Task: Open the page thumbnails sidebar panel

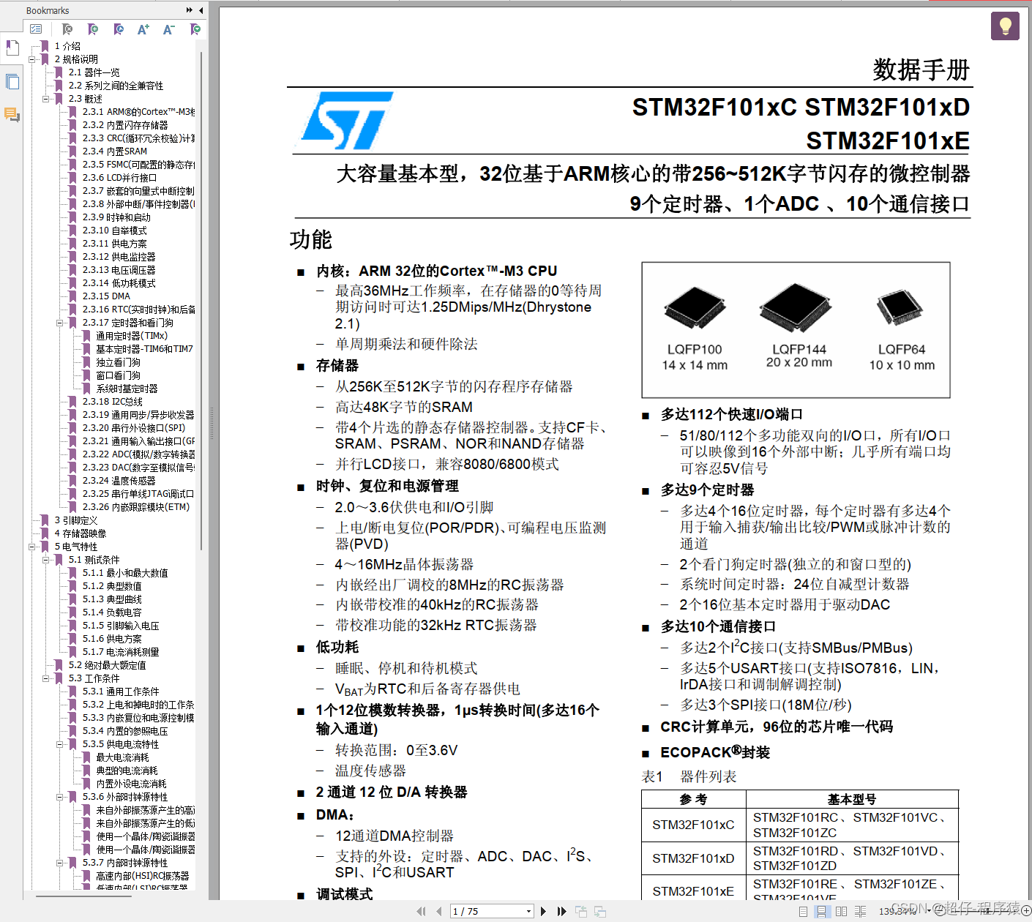Action: point(12,80)
